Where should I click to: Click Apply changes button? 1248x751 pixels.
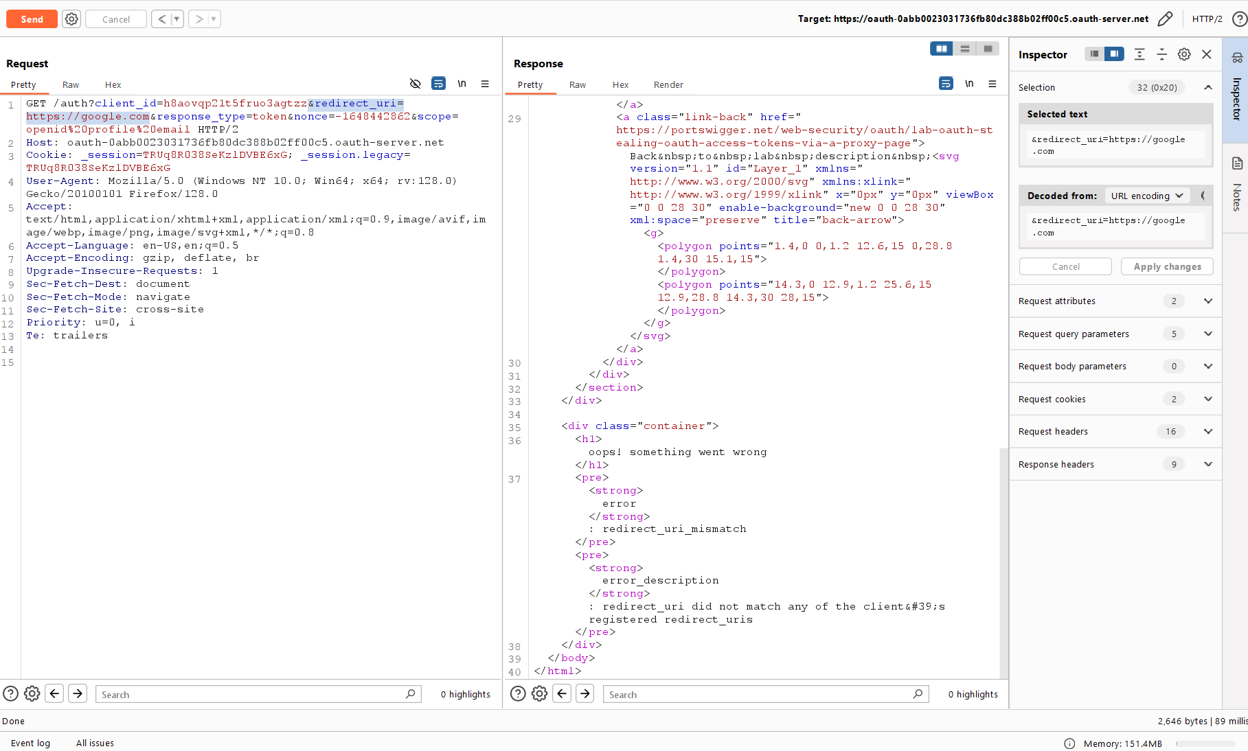click(1167, 266)
